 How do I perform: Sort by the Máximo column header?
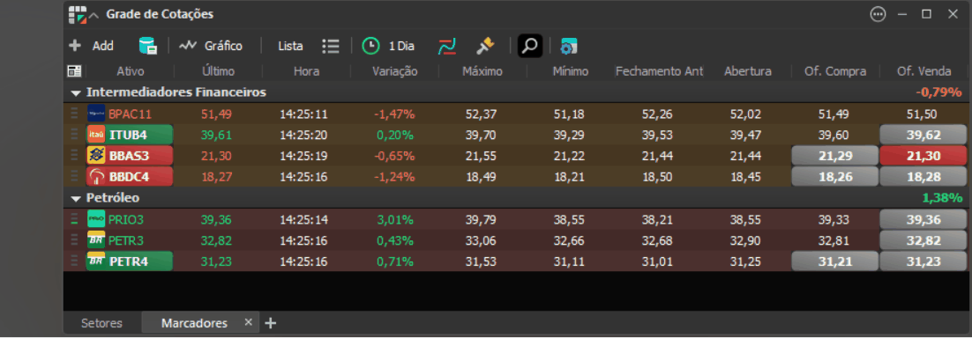click(x=482, y=71)
